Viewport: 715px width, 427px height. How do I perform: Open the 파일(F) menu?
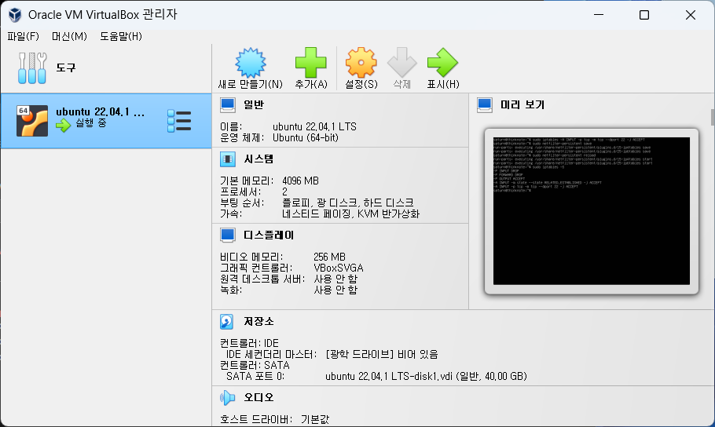24,36
